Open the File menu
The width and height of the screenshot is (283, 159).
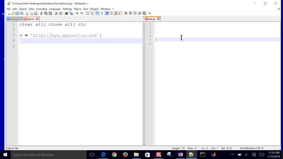point(8,9)
